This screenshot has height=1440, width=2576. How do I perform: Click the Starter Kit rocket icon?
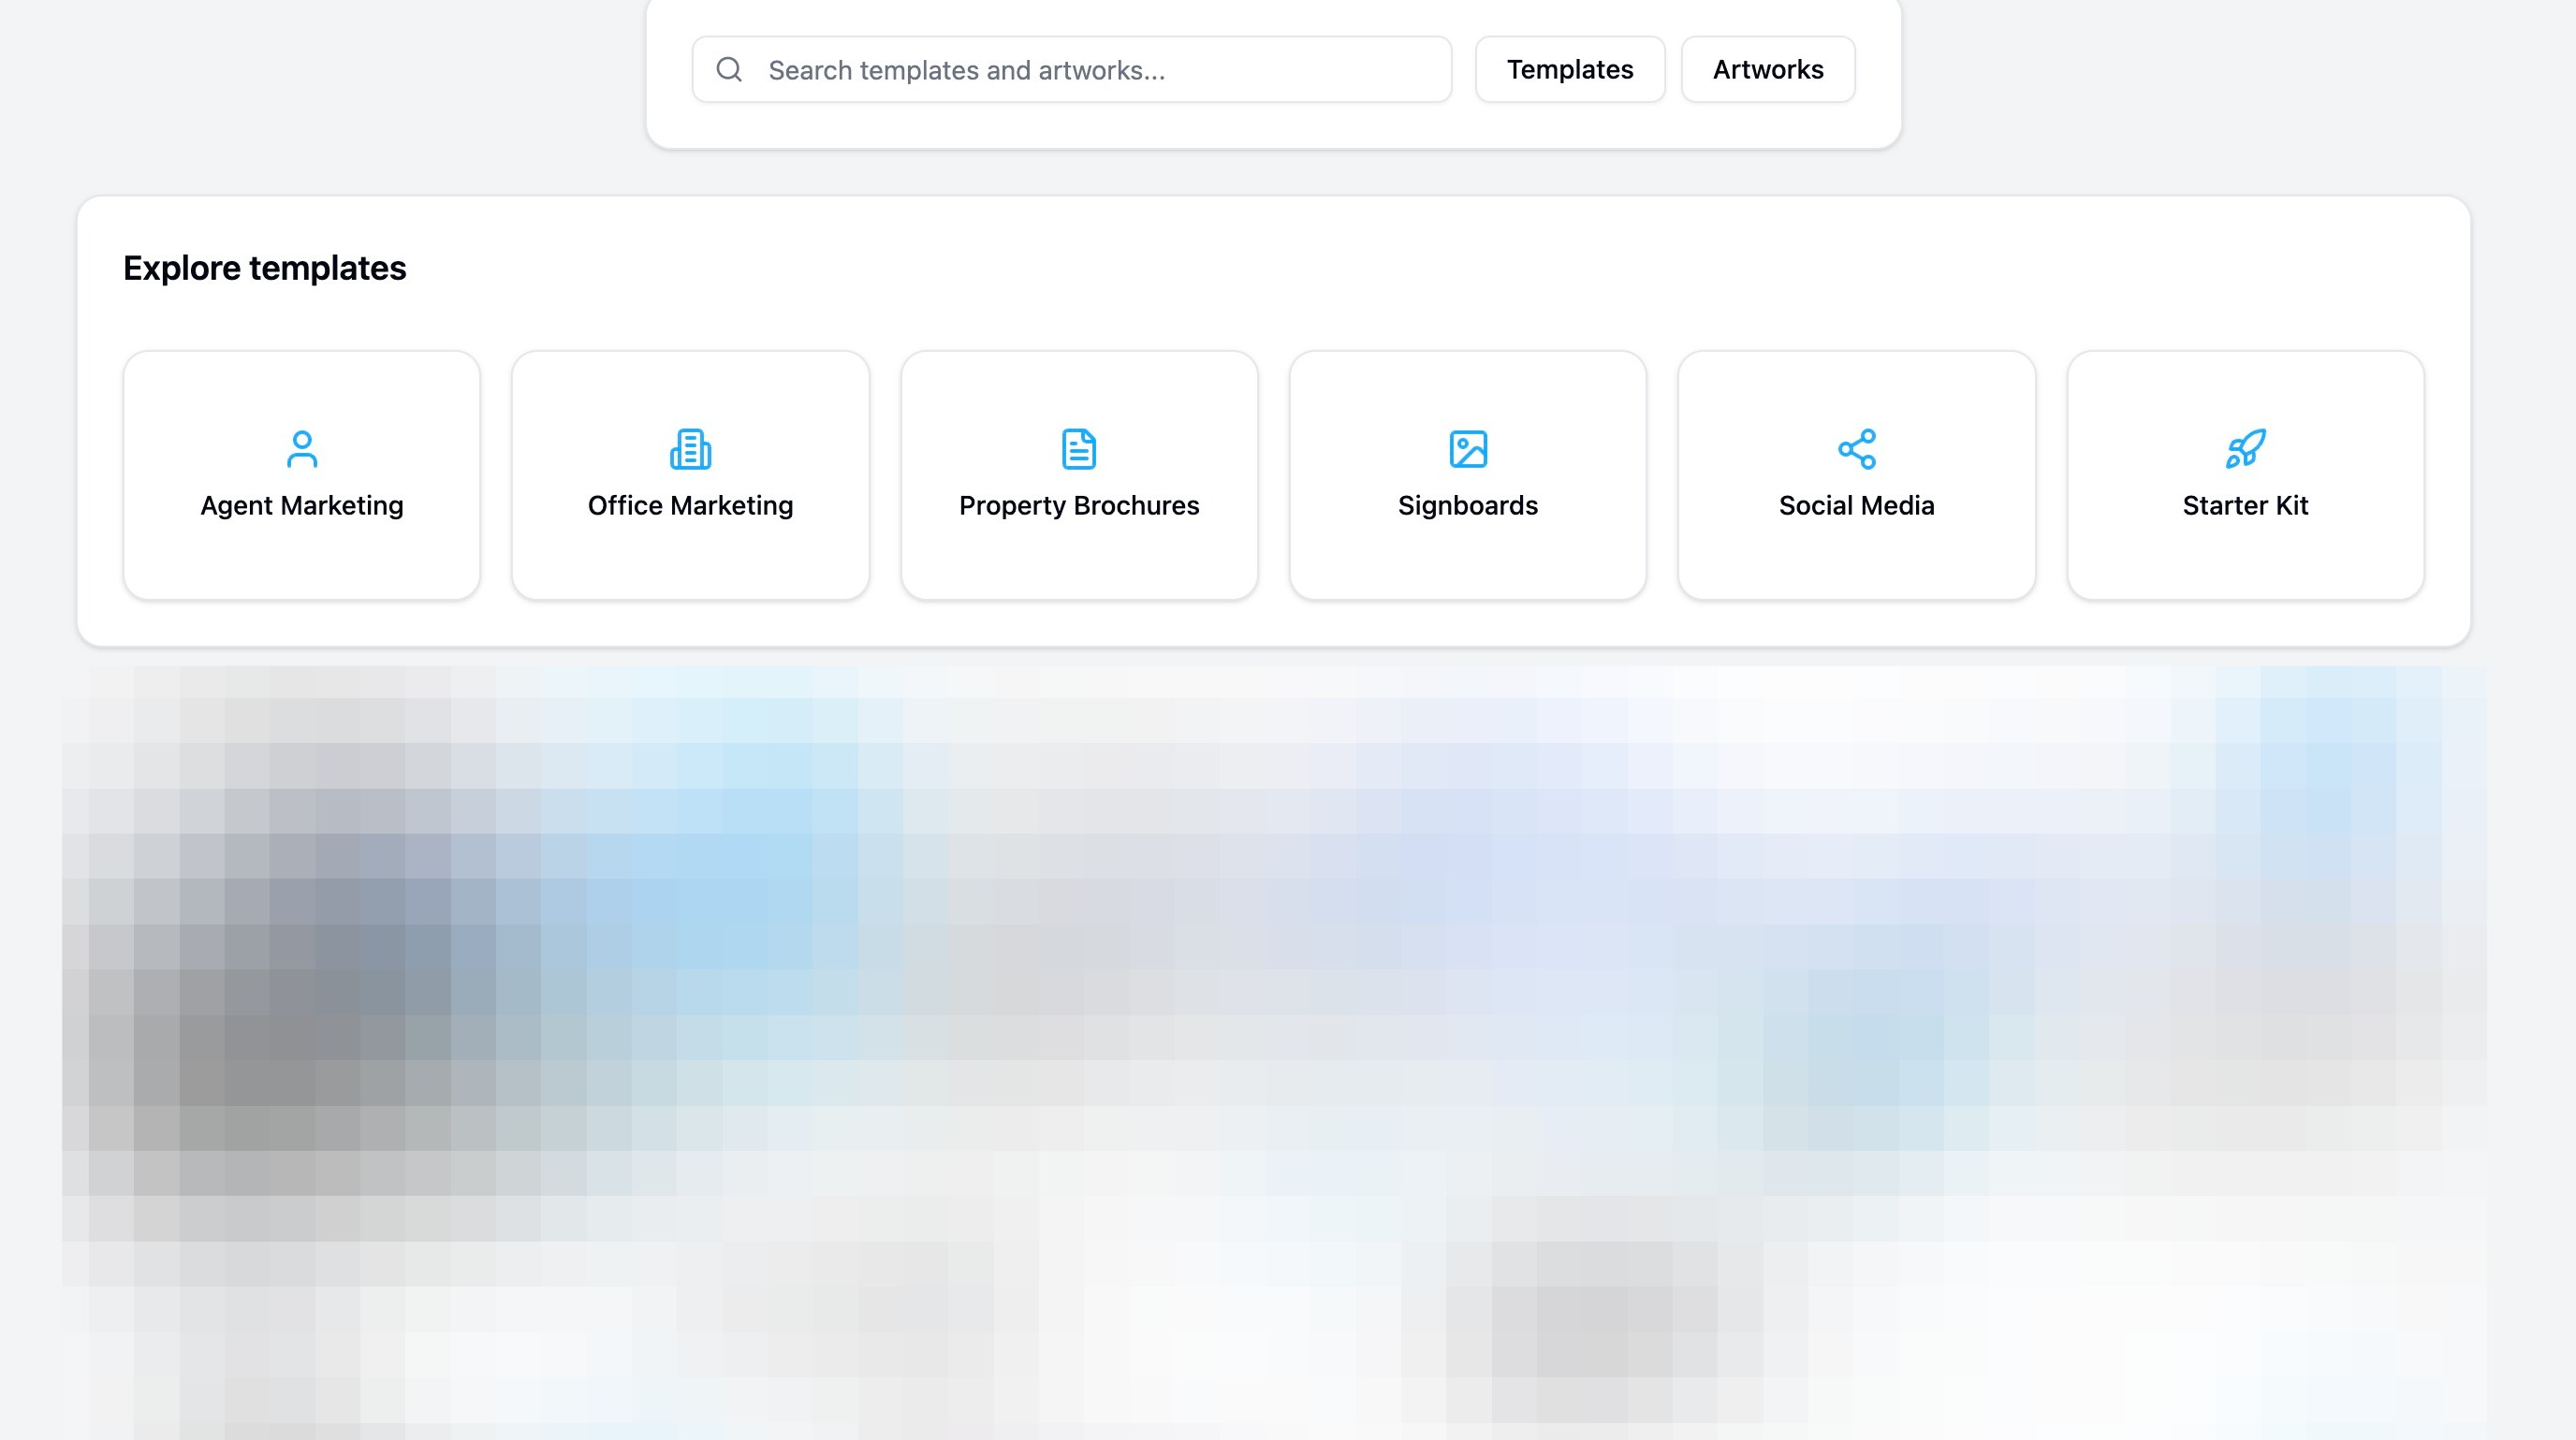point(2245,449)
